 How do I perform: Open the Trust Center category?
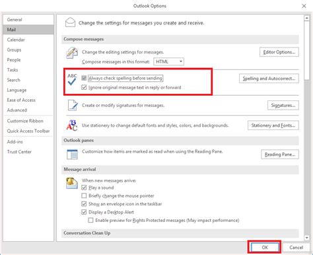click(x=28, y=152)
